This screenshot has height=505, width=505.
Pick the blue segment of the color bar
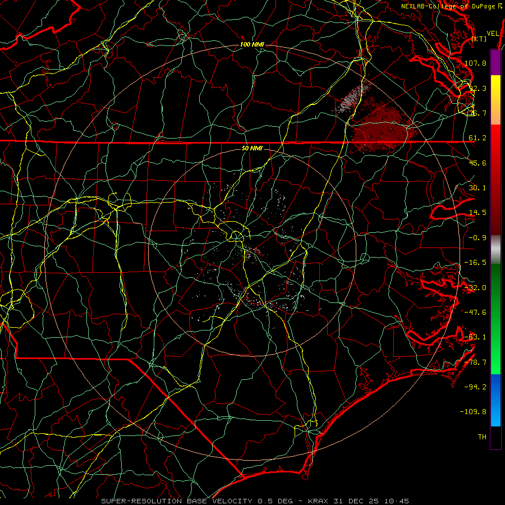click(x=495, y=400)
